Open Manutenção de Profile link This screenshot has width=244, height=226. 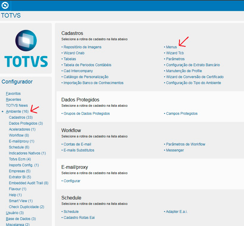click(x=184, y=71)
